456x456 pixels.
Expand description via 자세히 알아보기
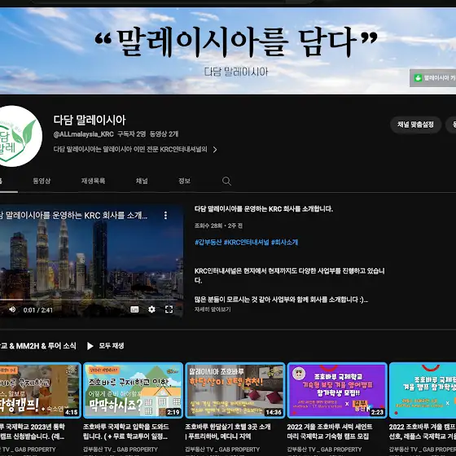(x=213, y=309)
